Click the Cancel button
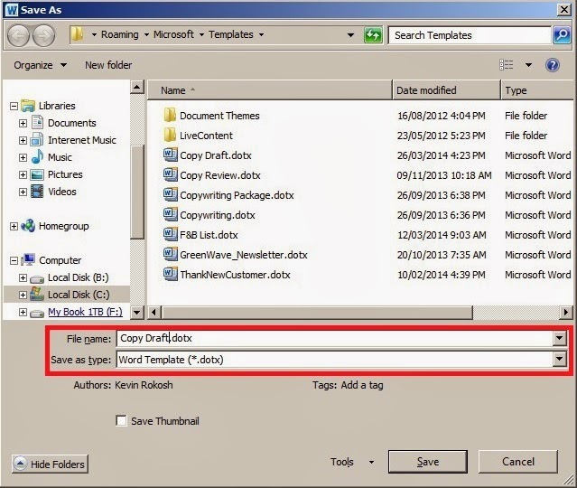577x488 pixels. [x=518, y=462]
